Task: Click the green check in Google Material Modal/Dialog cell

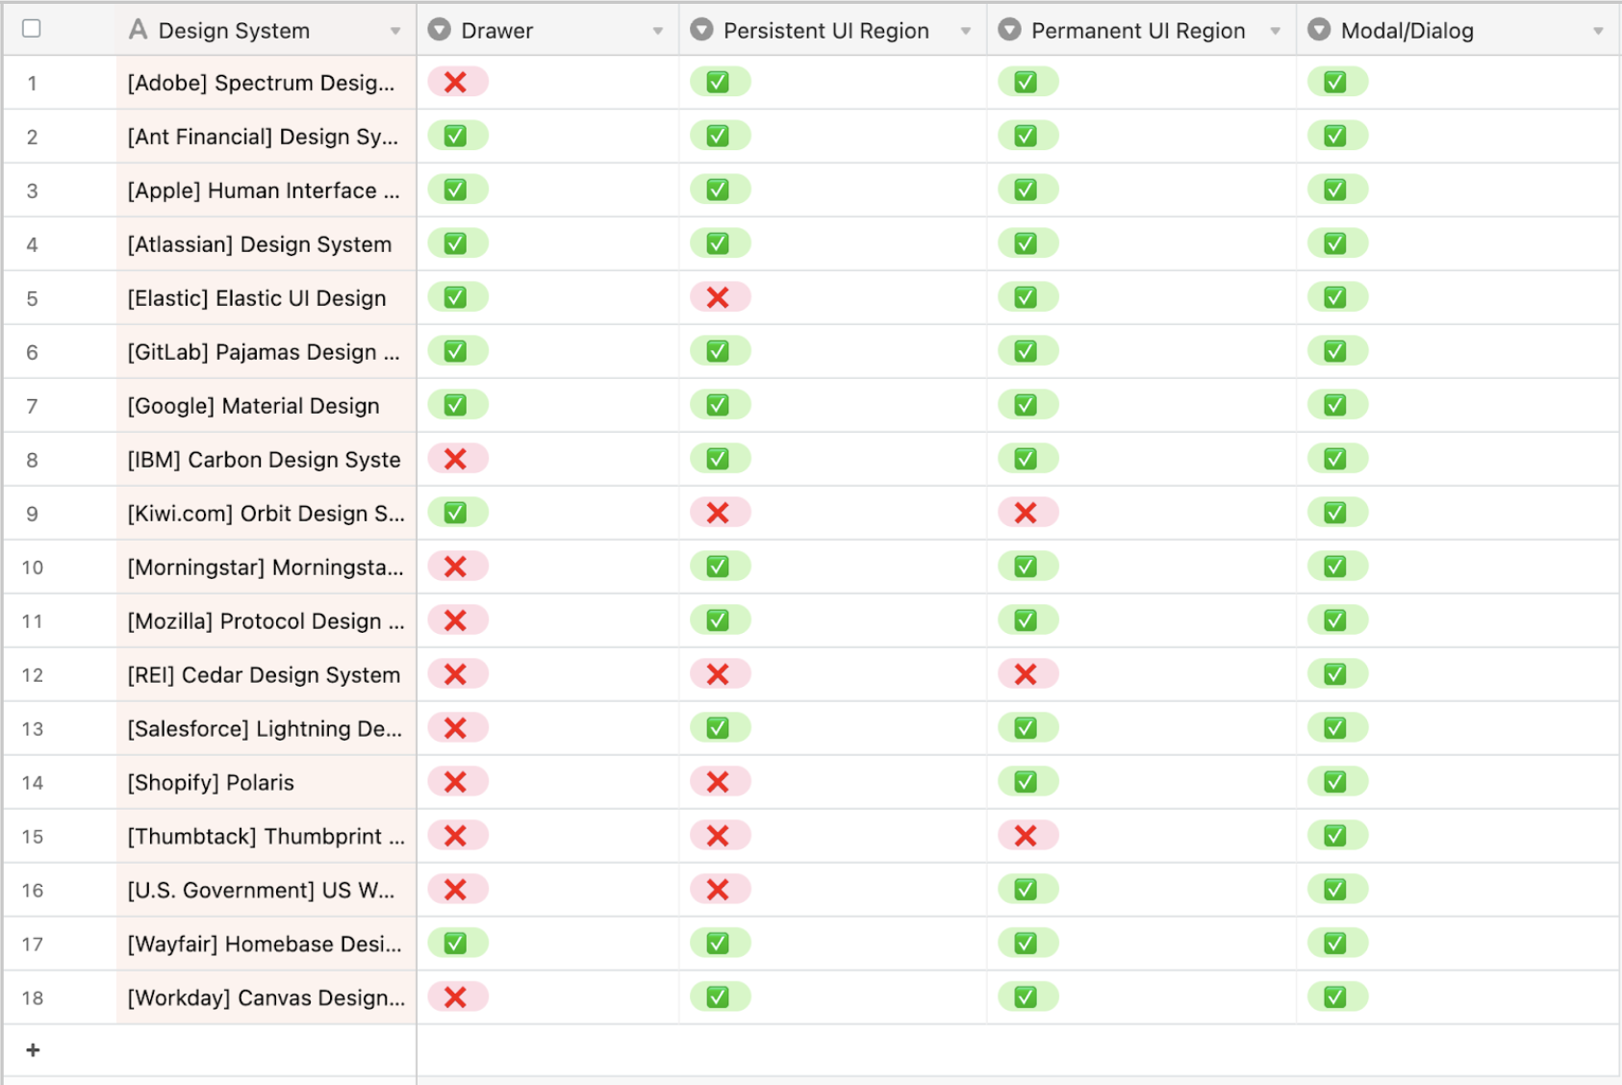Action: (1335, 405)
